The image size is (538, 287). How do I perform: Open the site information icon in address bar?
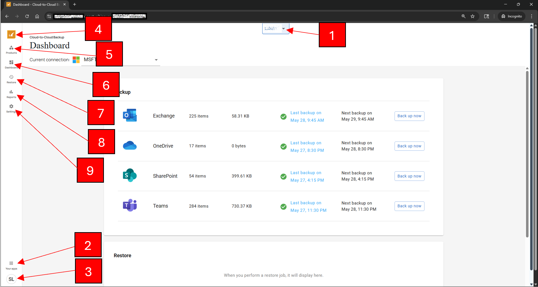pyautogui.click(x=49, y=16)
